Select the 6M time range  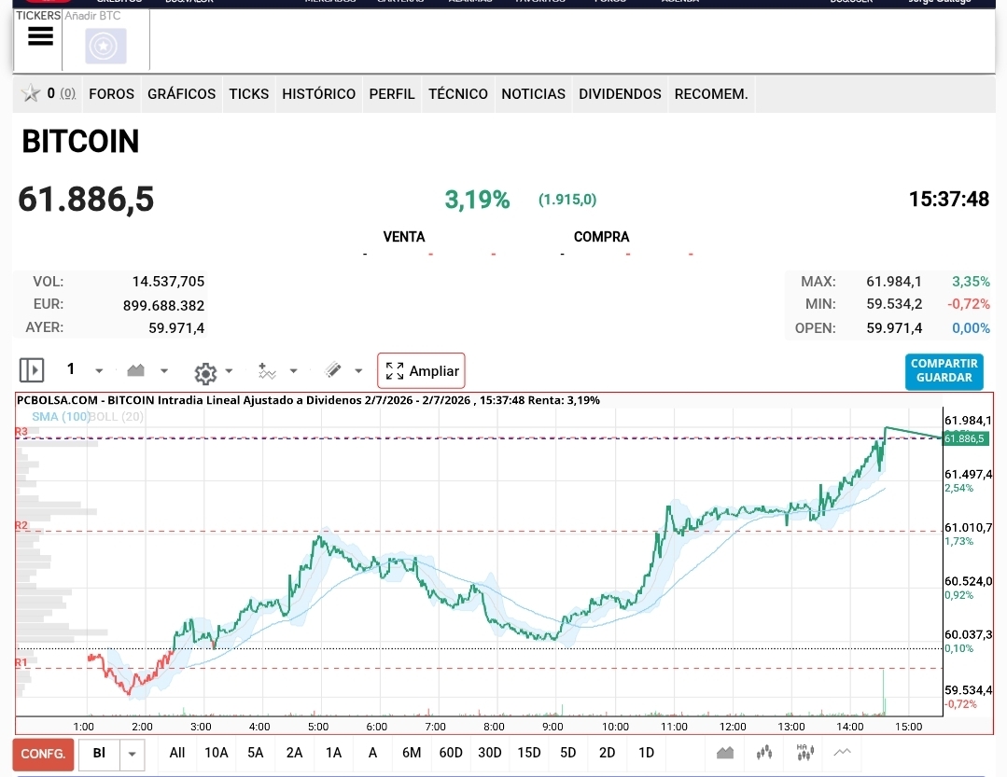tap(412, 753)
